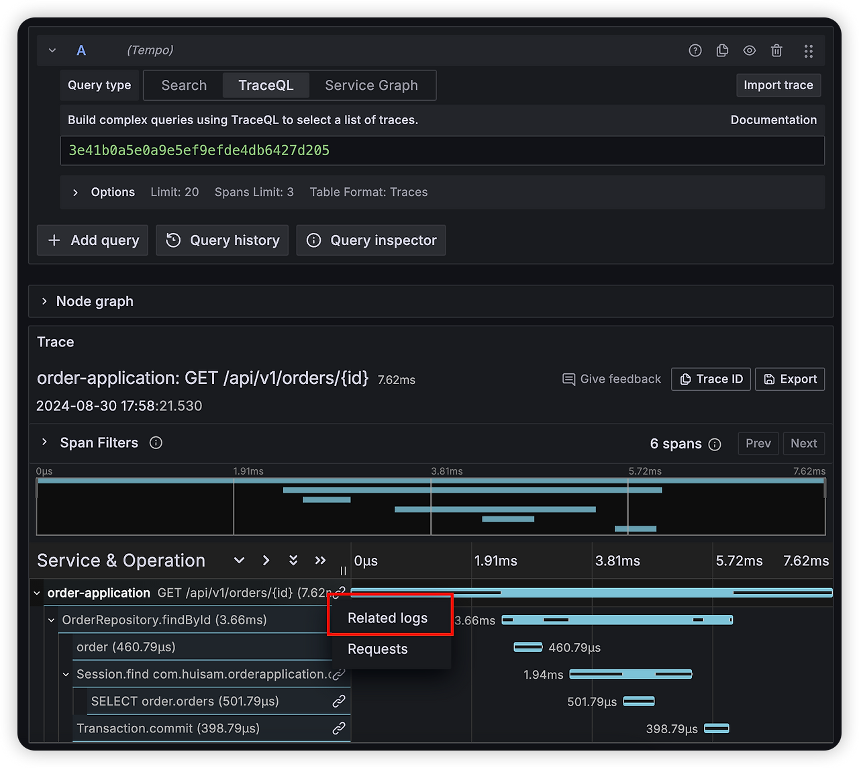The image size is (859, 768).
Task: Click the 1.94ms Session.find span bar
Action: pos(630,674)
